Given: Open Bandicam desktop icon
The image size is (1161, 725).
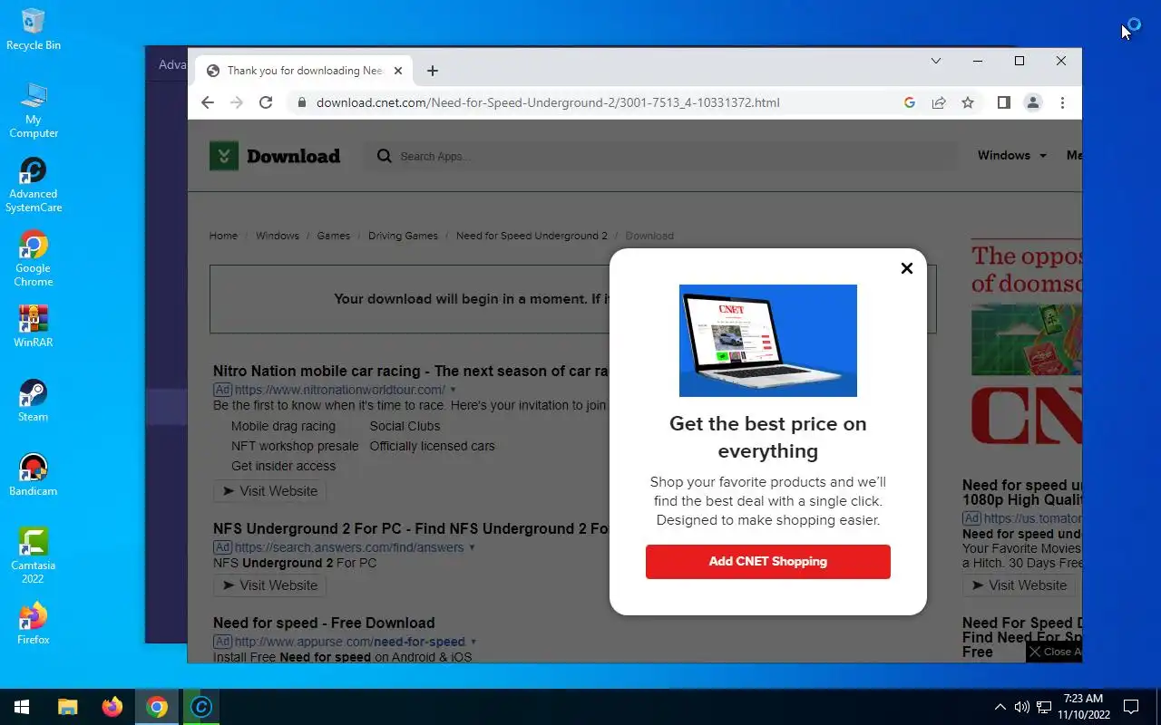Looking at the screenshot, I should (34, 475).
